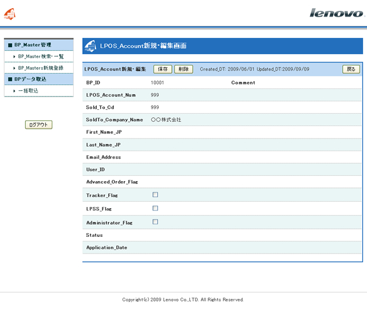Check the Administrator_Flag checkbox
Image resolution: width=367 pixels, height=311 pixels.
tap(155, 222)
